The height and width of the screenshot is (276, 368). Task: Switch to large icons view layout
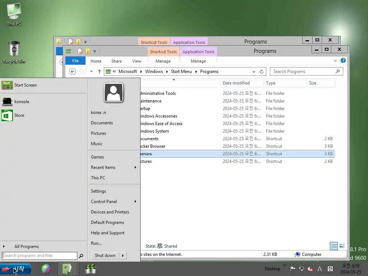342,246
